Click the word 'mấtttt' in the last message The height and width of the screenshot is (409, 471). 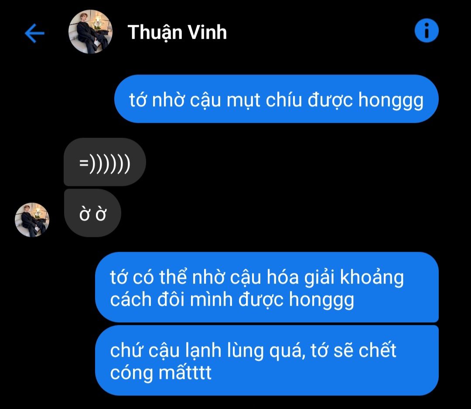[x=185, y=372]
